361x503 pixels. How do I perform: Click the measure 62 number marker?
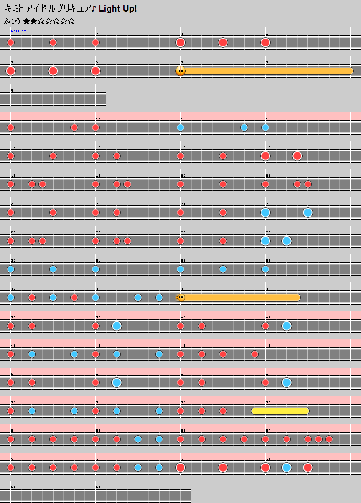13,487
